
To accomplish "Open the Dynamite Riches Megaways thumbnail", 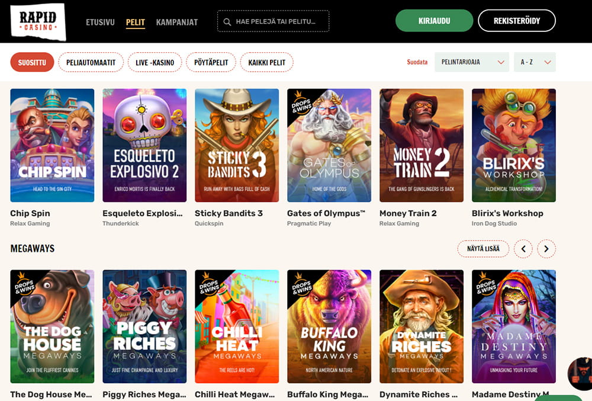I will (x=422, y=326).
